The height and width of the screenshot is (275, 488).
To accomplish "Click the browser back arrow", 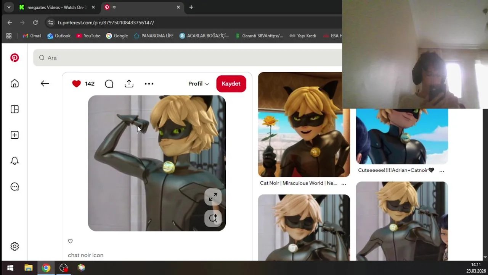I will pyautogui.click(x=10, y=23).
